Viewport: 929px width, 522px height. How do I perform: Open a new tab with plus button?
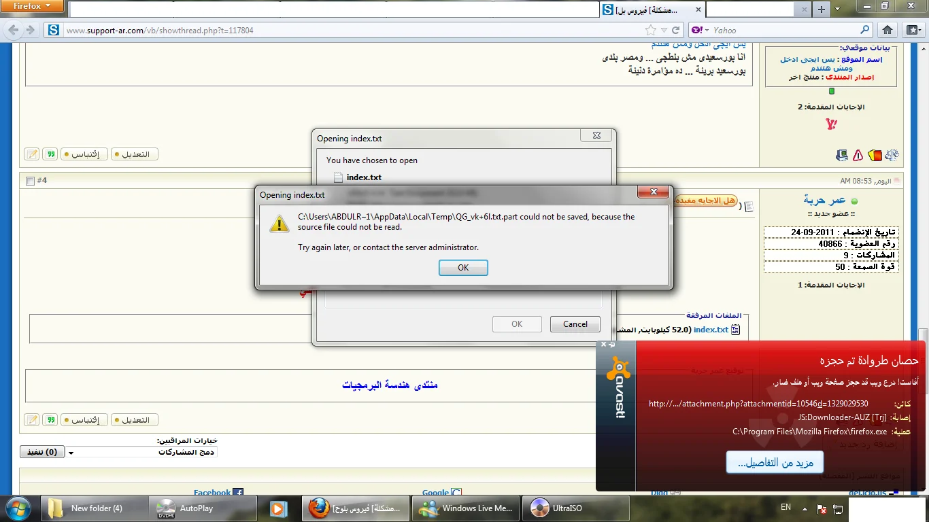[822, 10]
